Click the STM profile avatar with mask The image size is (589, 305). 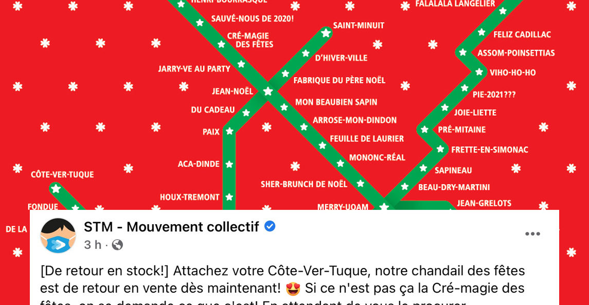(58, 236)
